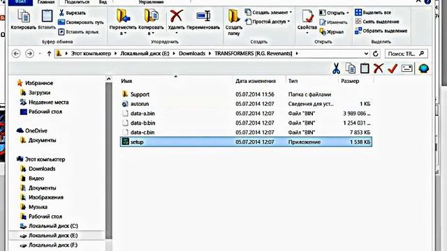Select the autorun file
Image resolution: width=447 pixels, height=251 pixels.
tap(246, 104)
